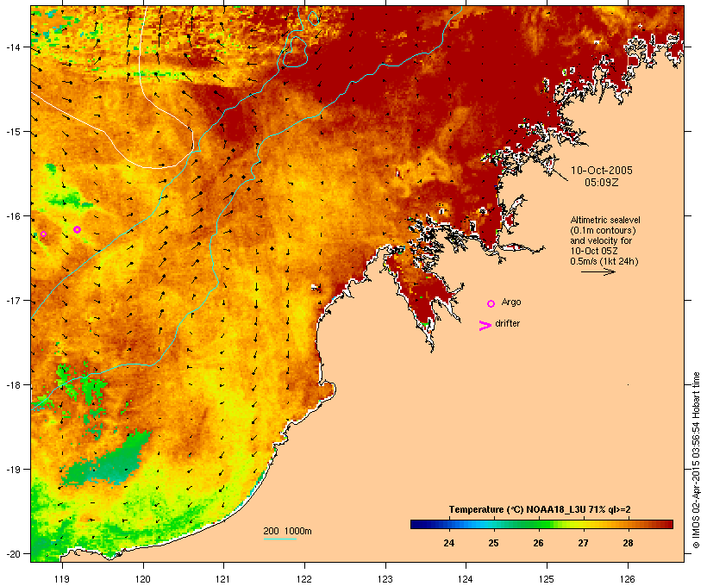The image size is (707, 586).
Task: Click the color bar value 26
Action: [x=538, y=543]
